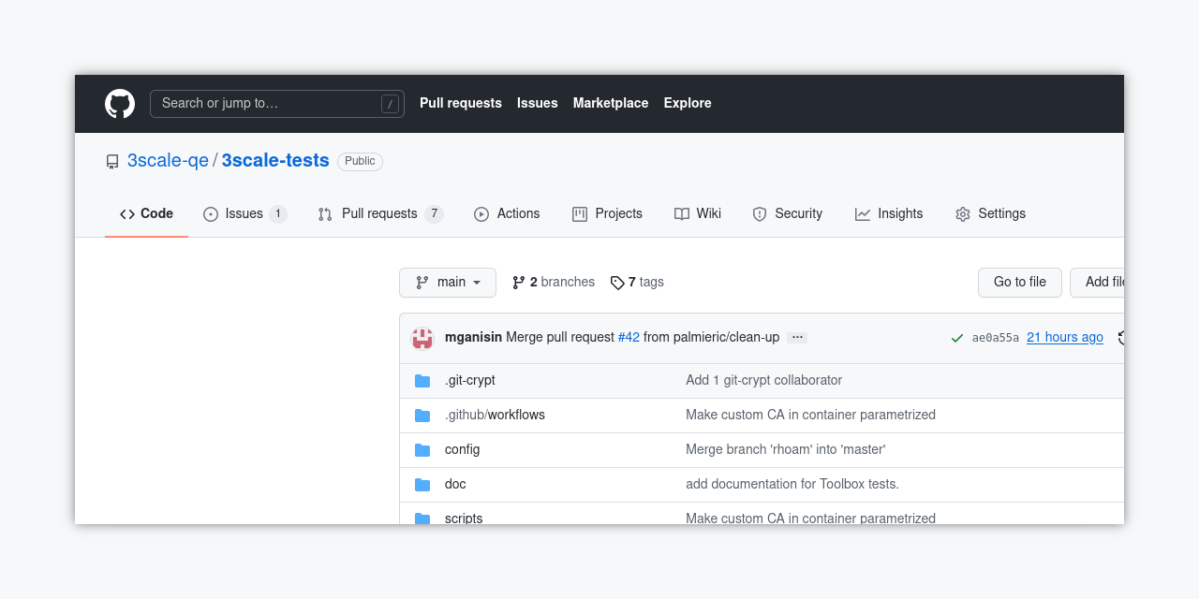
Task: Open the Pull requests repository tab
Action: point(378,214)
